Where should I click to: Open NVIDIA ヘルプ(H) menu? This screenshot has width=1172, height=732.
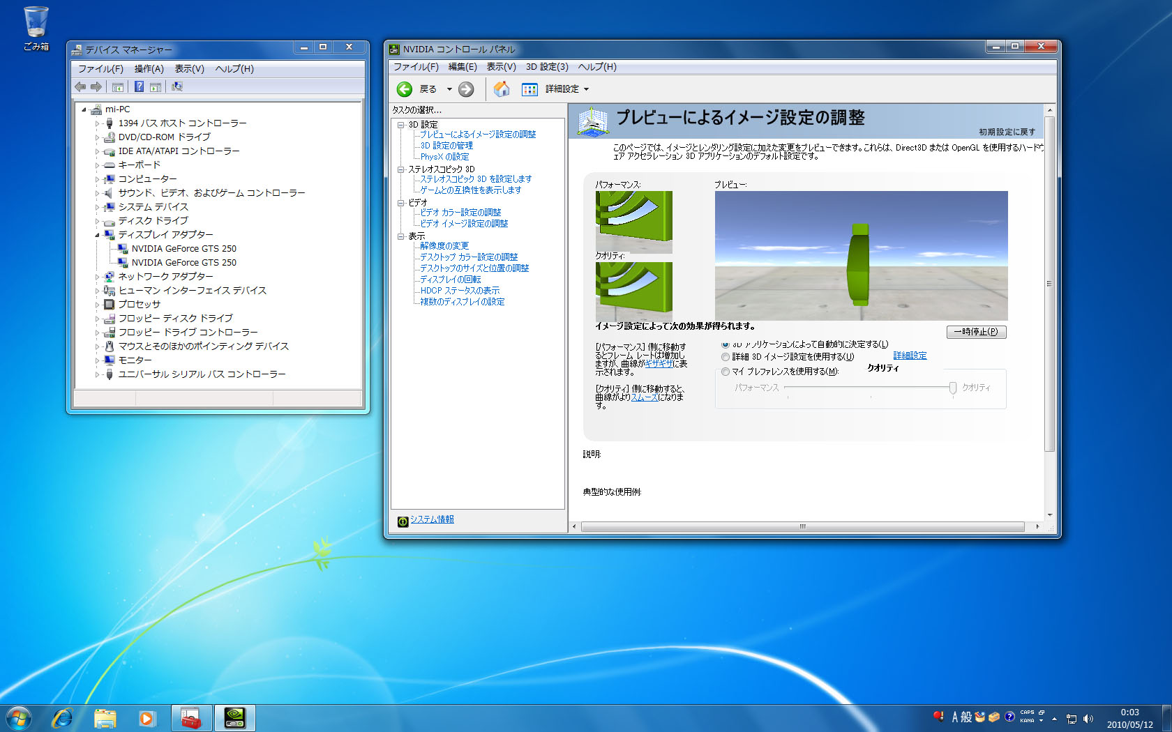tap(597, 67)
